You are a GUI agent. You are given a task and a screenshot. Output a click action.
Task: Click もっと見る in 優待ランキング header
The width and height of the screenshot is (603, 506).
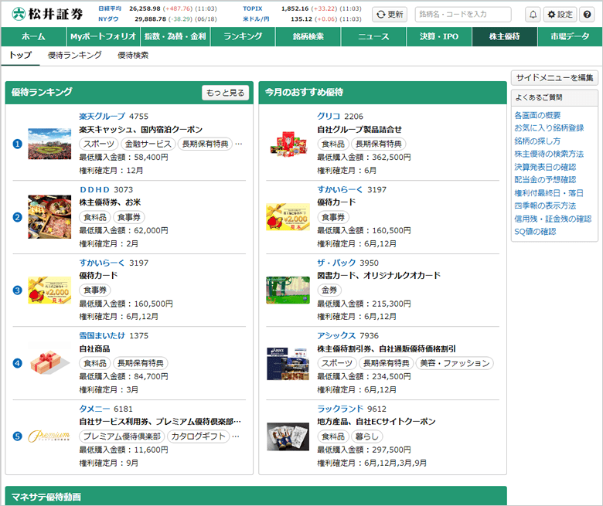click(x=226, y=93)
